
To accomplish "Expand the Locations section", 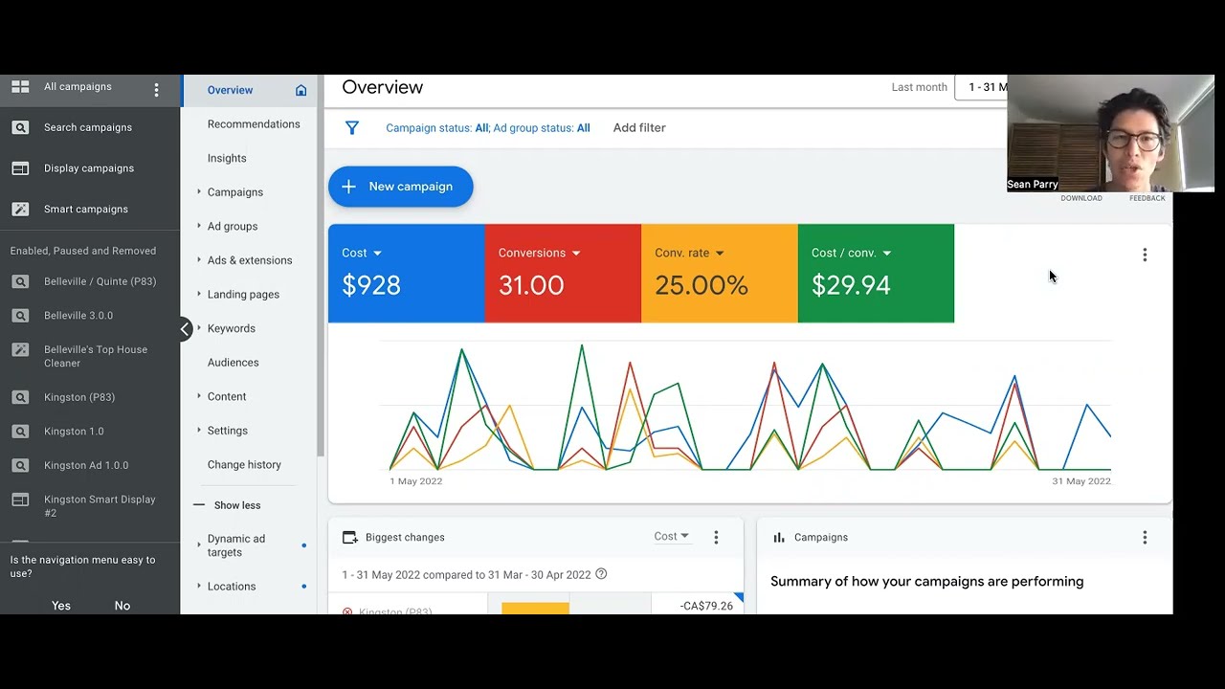I will click(x=199, y=586).
